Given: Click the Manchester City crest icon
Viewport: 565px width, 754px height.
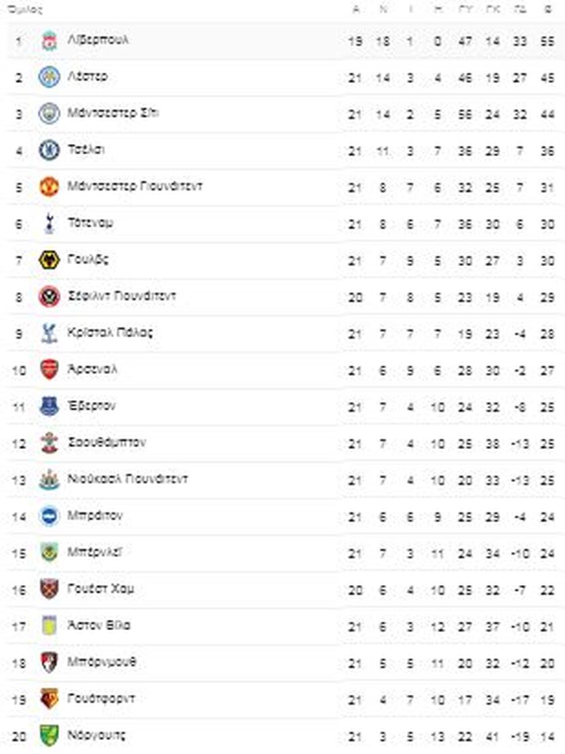Looking at the screenshot, I should click(x=49, y=114).
